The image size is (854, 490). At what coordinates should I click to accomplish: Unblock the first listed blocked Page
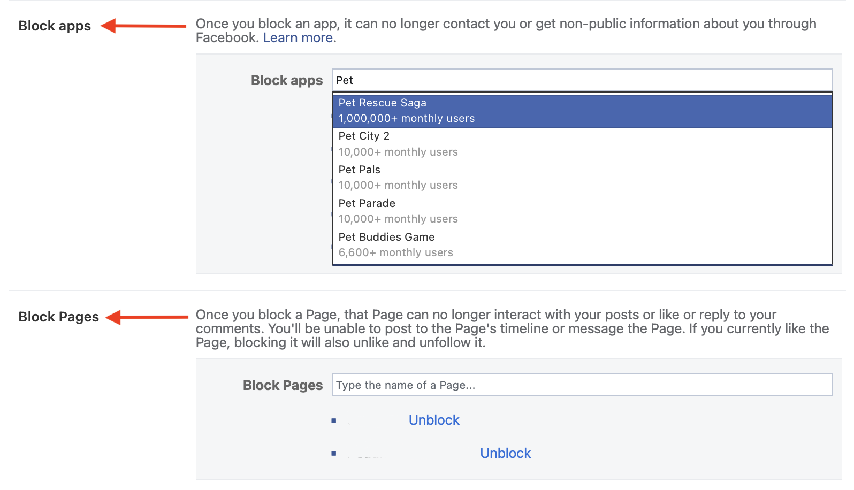click(434, 420)
